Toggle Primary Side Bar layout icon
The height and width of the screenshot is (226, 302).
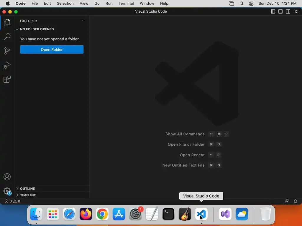(x=273, y=11)
